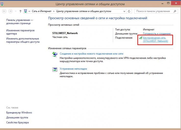
Task: Open Беспроводная сеть (STILLWEST_Network) connection
Action: pos(156,39)
